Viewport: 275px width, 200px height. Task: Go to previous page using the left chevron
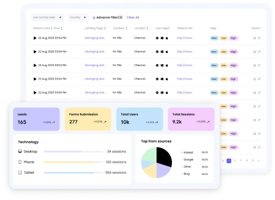223,161
